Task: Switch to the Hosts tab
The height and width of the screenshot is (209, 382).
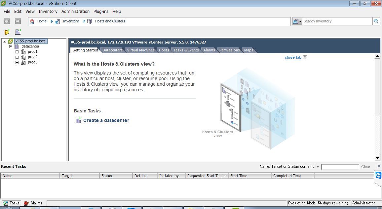Action: pyautogui.click(x=164, y=50)
